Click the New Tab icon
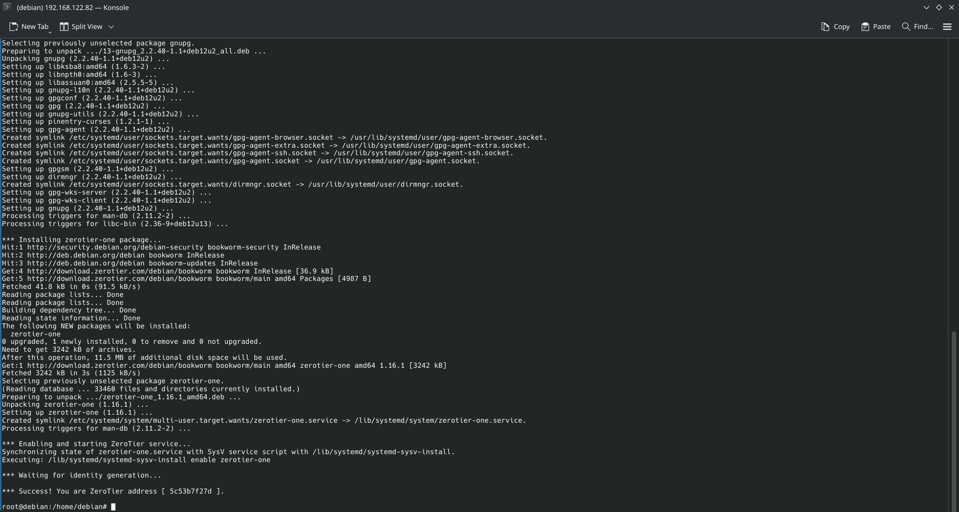The width and height of the screenshot is (959, 512). (13, 27)
